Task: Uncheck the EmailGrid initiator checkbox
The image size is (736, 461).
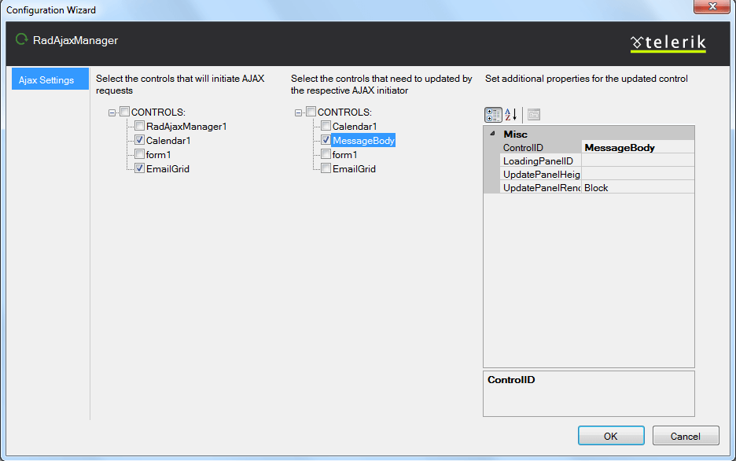Action: coord(139,168)
